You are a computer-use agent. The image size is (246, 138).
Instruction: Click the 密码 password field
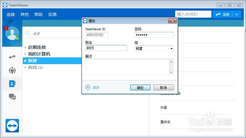154,35
